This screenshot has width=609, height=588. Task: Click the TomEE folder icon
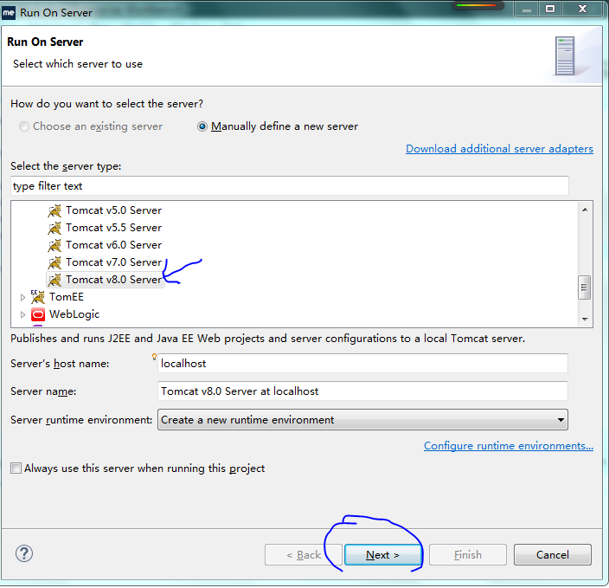38,297
